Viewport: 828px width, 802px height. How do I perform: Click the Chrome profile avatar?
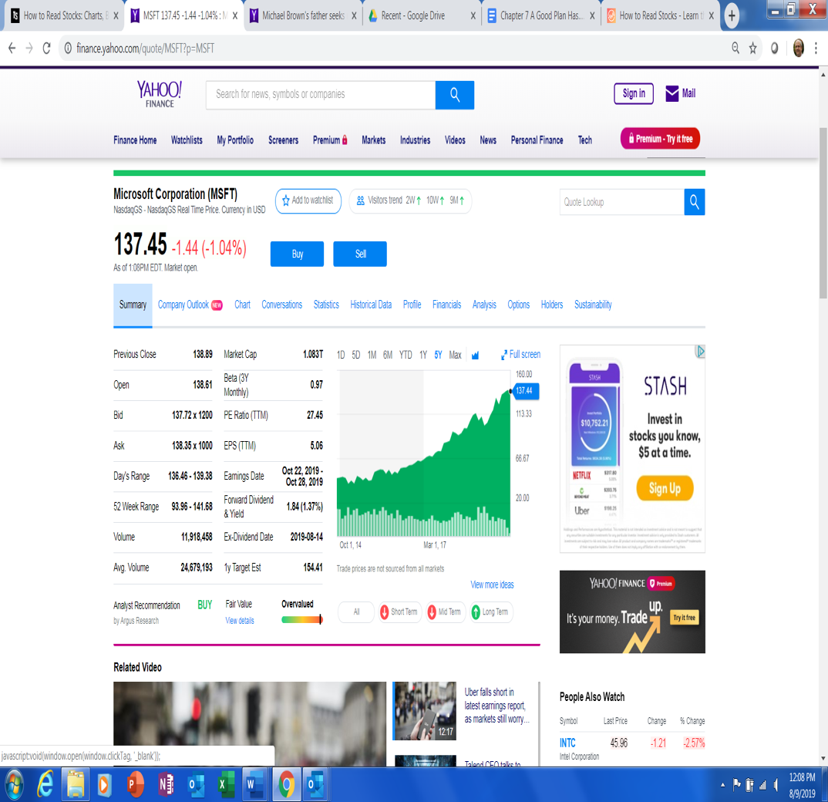point(798,48)
